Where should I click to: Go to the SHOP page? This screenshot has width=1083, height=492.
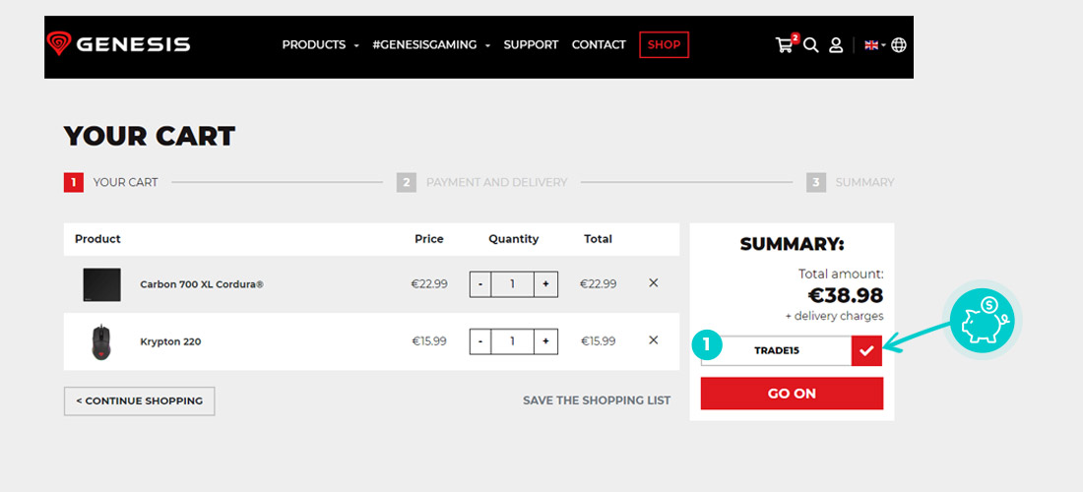click(664, 45)
